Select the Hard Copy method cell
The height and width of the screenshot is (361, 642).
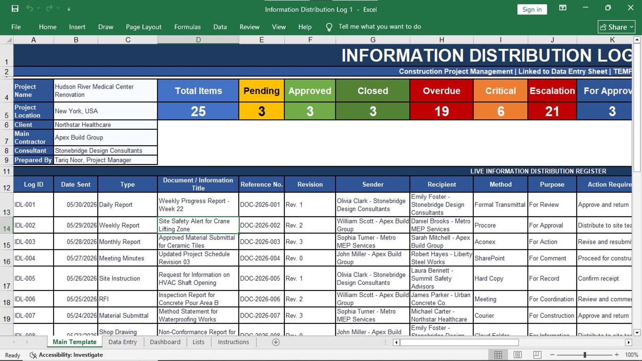(x=501, y=279)
